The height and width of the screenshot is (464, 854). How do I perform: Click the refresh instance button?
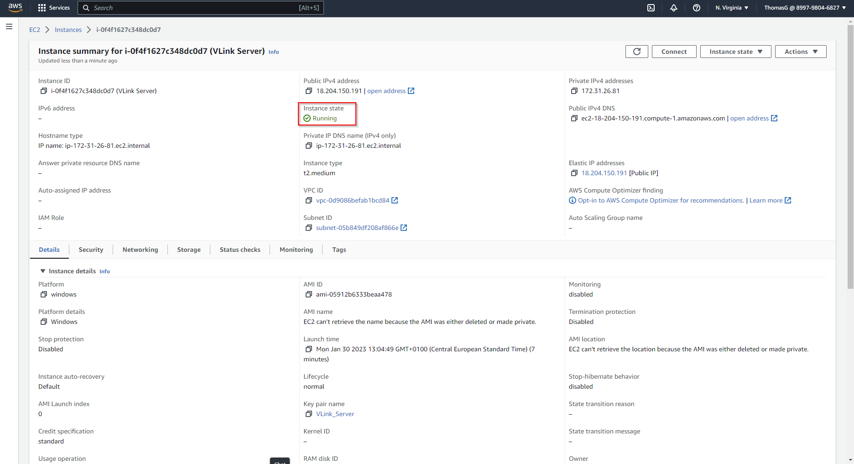point(637,52)
